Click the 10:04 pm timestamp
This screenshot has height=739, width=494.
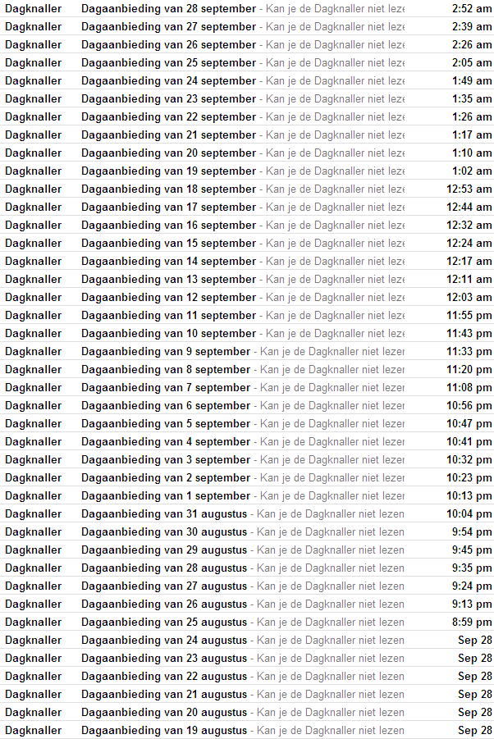coord(469,513)
